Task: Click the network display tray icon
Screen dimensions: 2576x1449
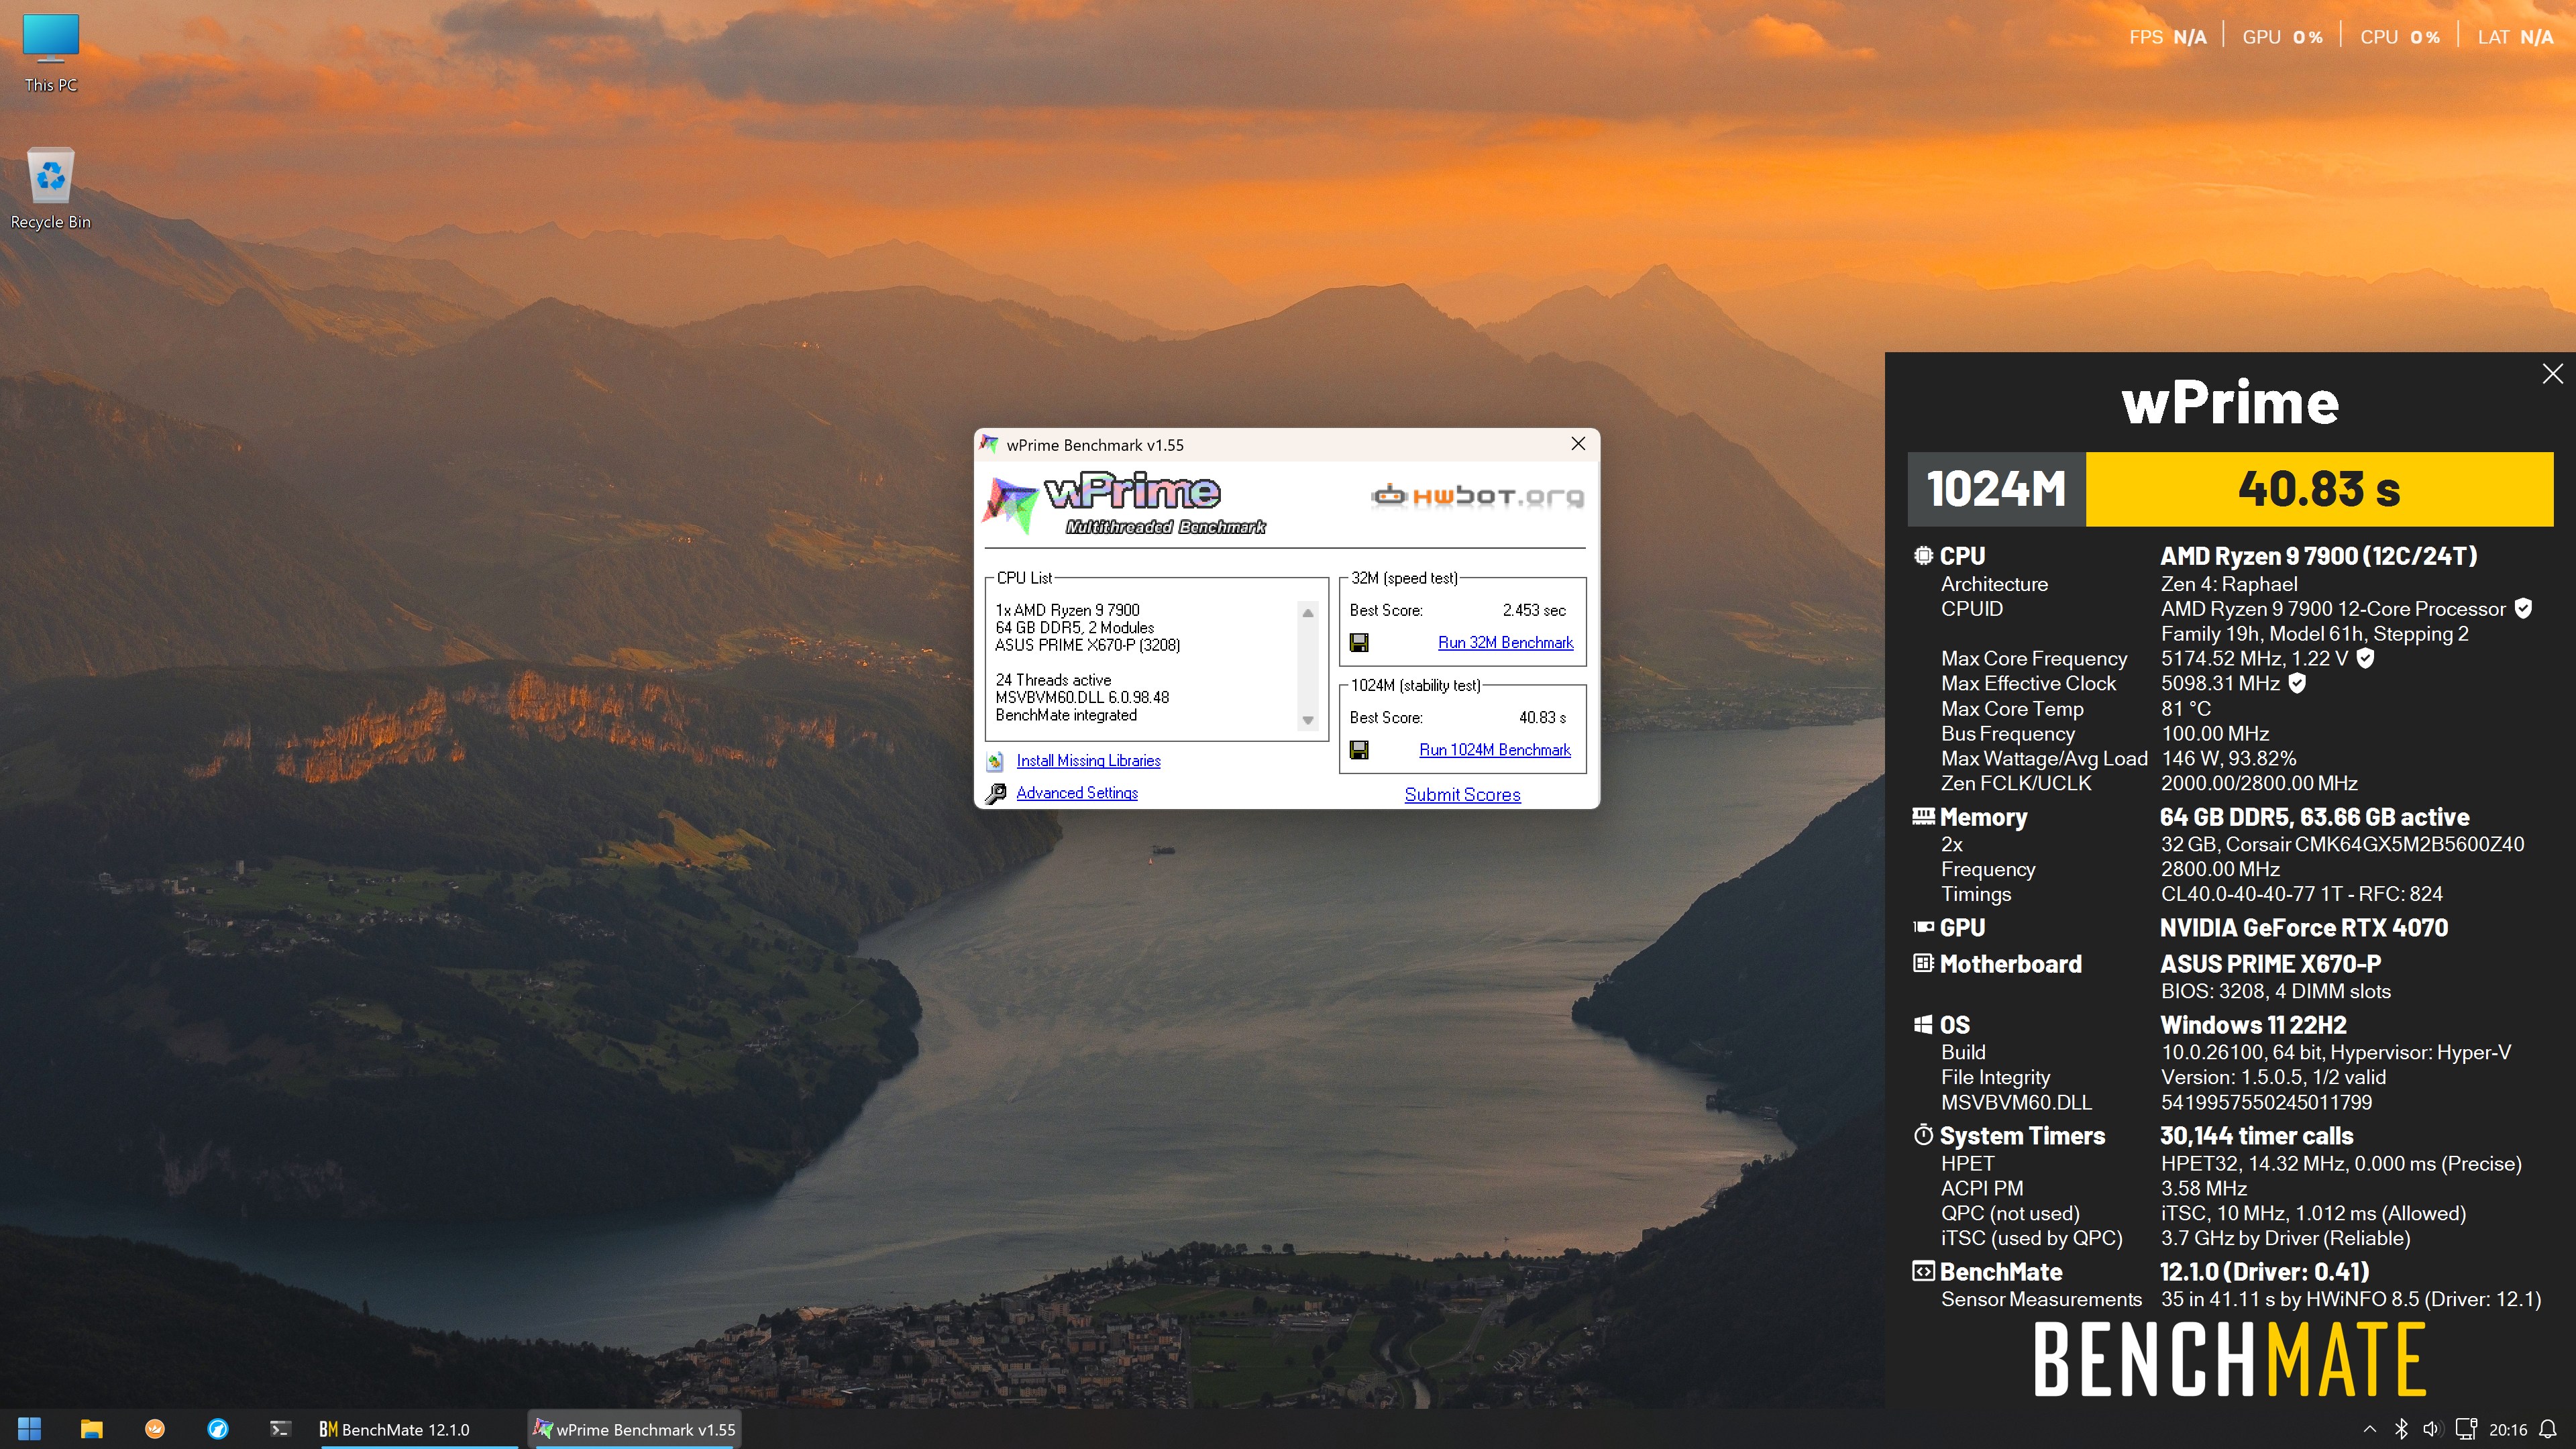Action: click(x=2466, y=1429)
